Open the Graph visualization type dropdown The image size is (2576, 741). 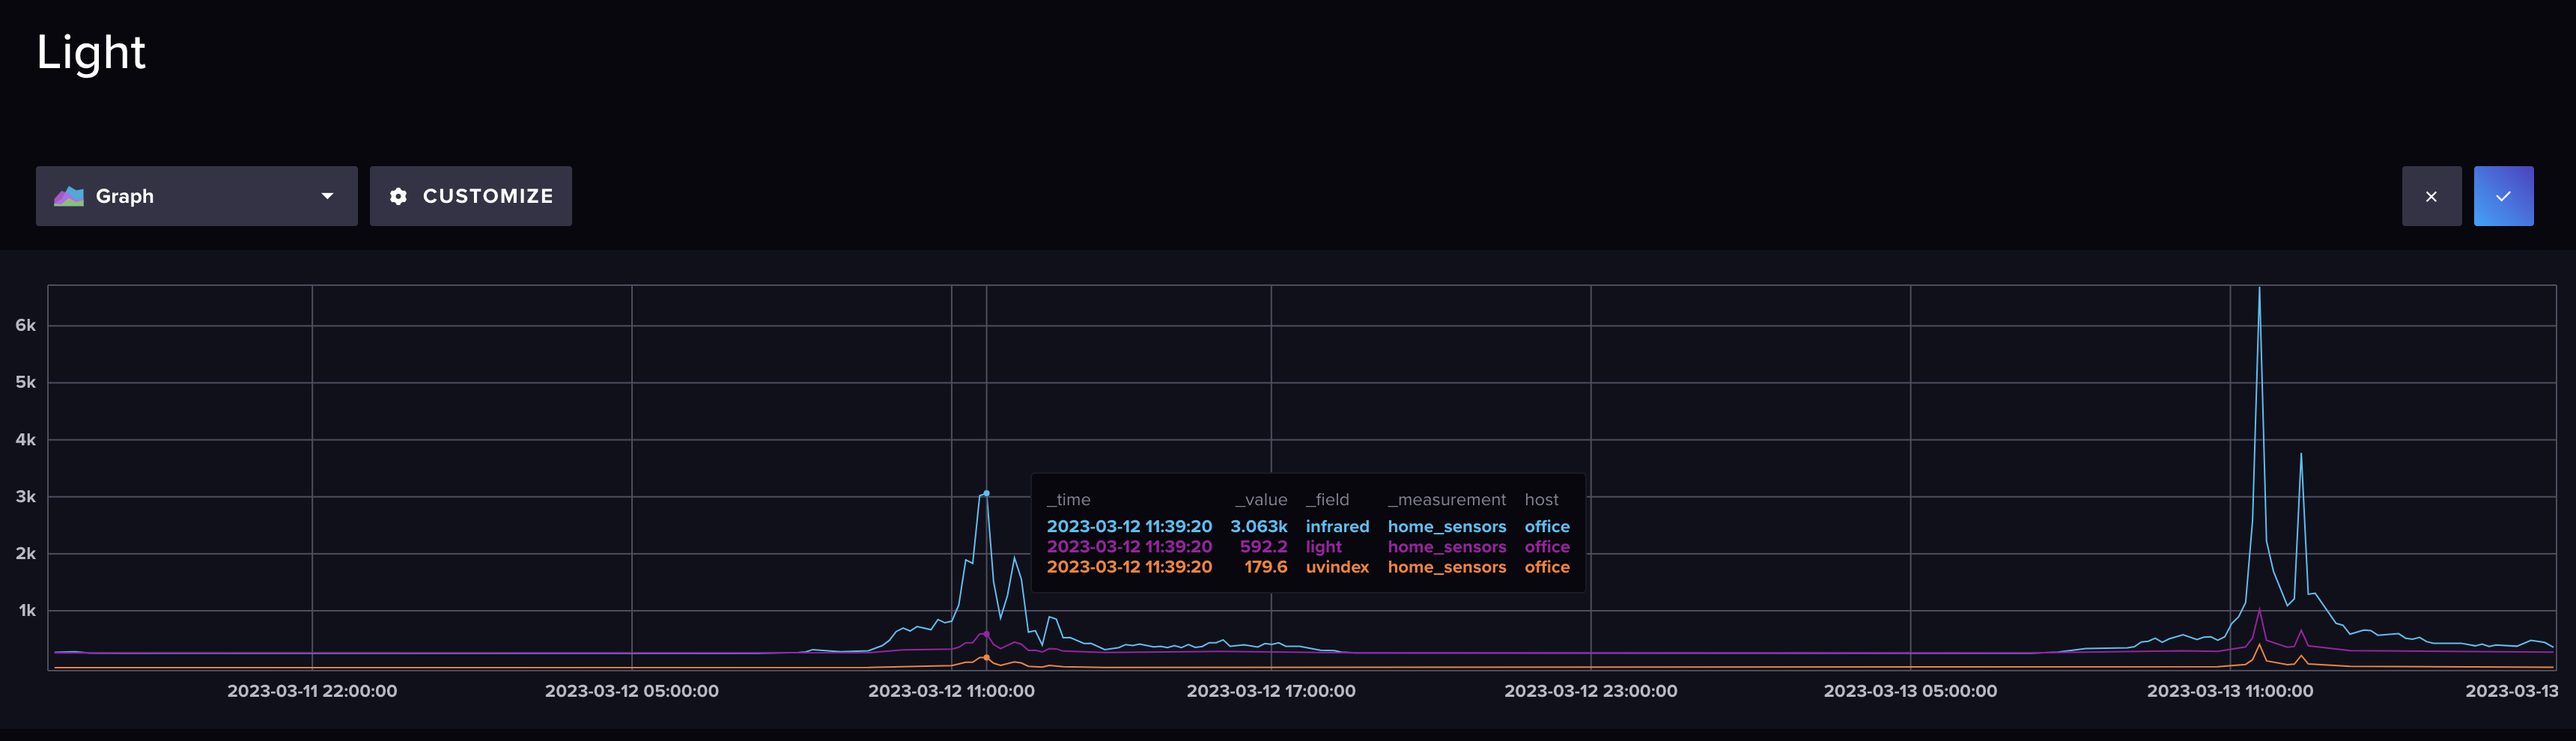tap(196, 196)
